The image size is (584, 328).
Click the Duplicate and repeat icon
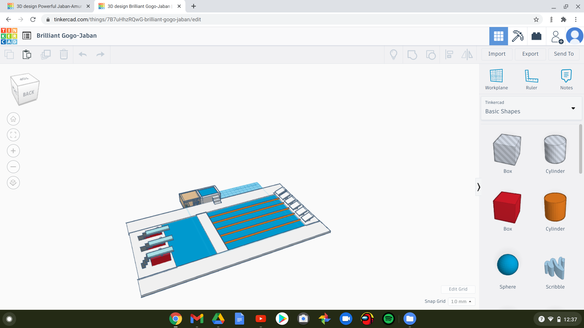point(46,54)
